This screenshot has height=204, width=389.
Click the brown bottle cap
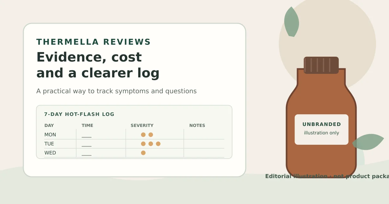pos(321,65)
